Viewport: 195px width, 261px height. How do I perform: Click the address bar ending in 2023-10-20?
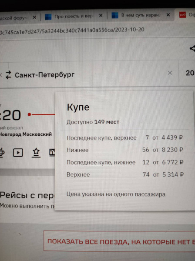tap(97, 30)
